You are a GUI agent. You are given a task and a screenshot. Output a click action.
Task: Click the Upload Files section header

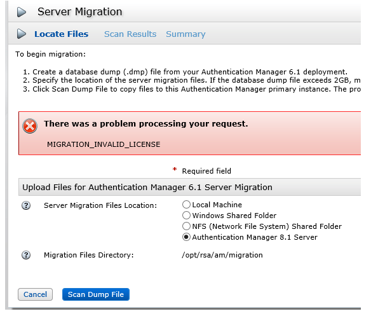pos(147,188)
